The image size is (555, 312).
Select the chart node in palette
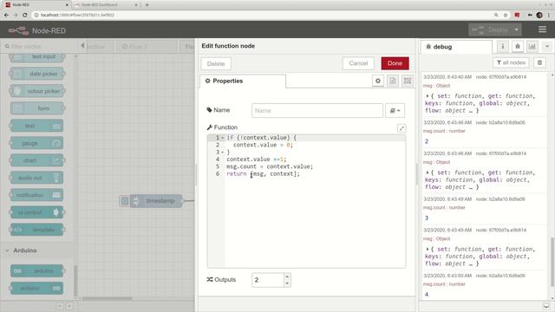tap(36, 160)
